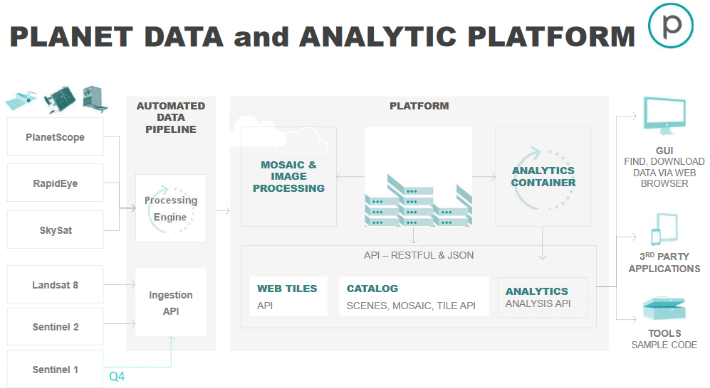Image resolution: width=710 pixels, height=388 pixels.
Task: Select the Mosaic & Image Processing box
Action: (288, 177)
